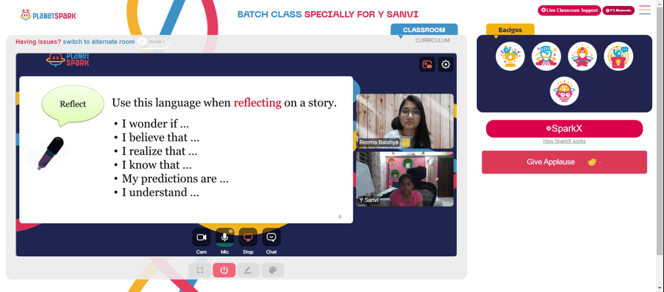This screenshot has height=292, width=664.
Task: Click the text 'I understand ...'
Action: coord(161,193)
